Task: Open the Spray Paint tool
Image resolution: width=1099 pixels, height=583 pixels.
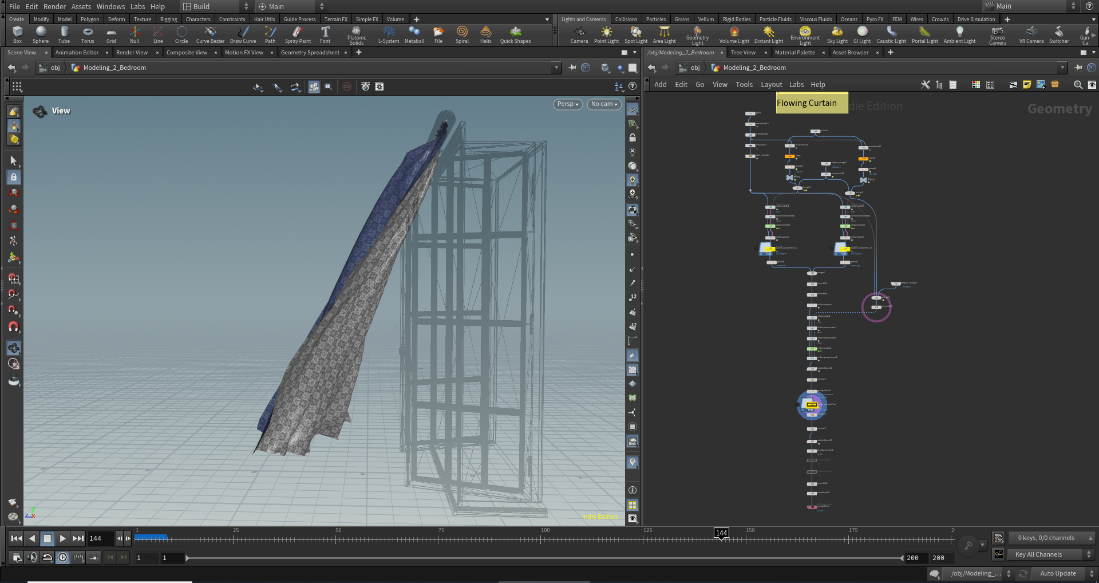Action: point(297,34)
